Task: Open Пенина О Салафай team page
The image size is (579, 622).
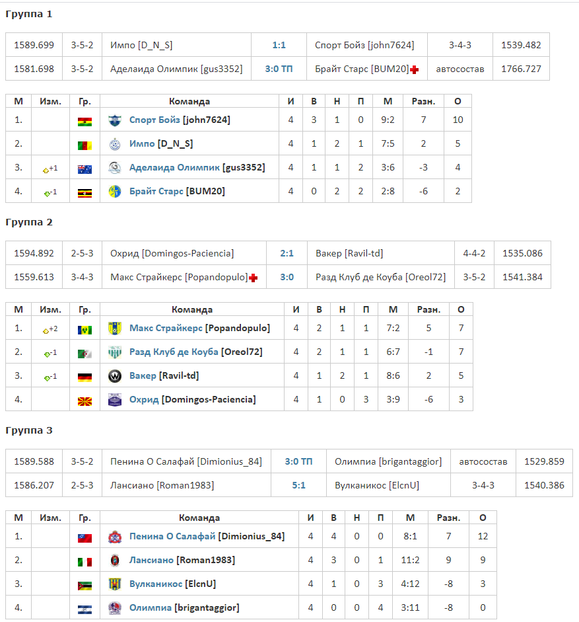Action: coord(172,536)
